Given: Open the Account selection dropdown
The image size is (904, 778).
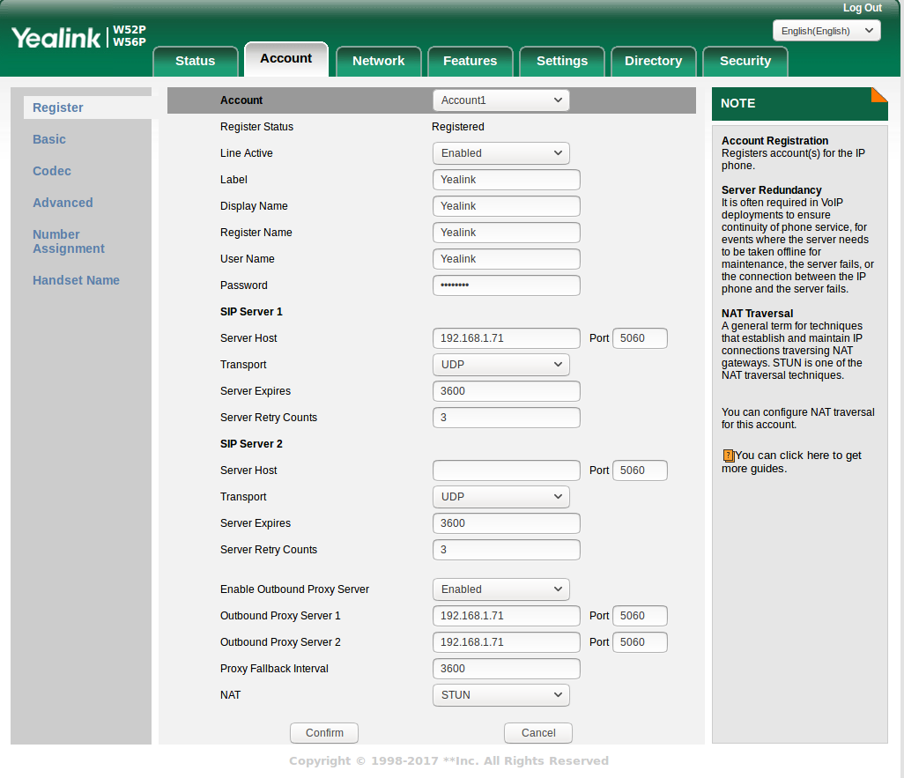Looking at the screenshot, I should [500, 100].
